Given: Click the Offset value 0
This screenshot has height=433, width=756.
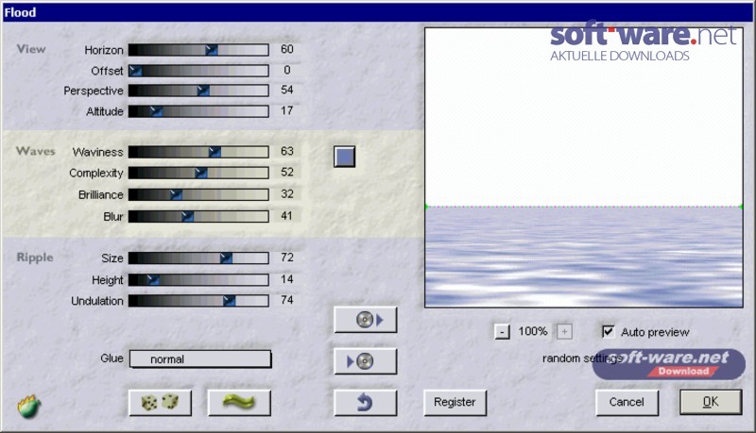Looking at the screenshot, I should click(x=287, y=70).
